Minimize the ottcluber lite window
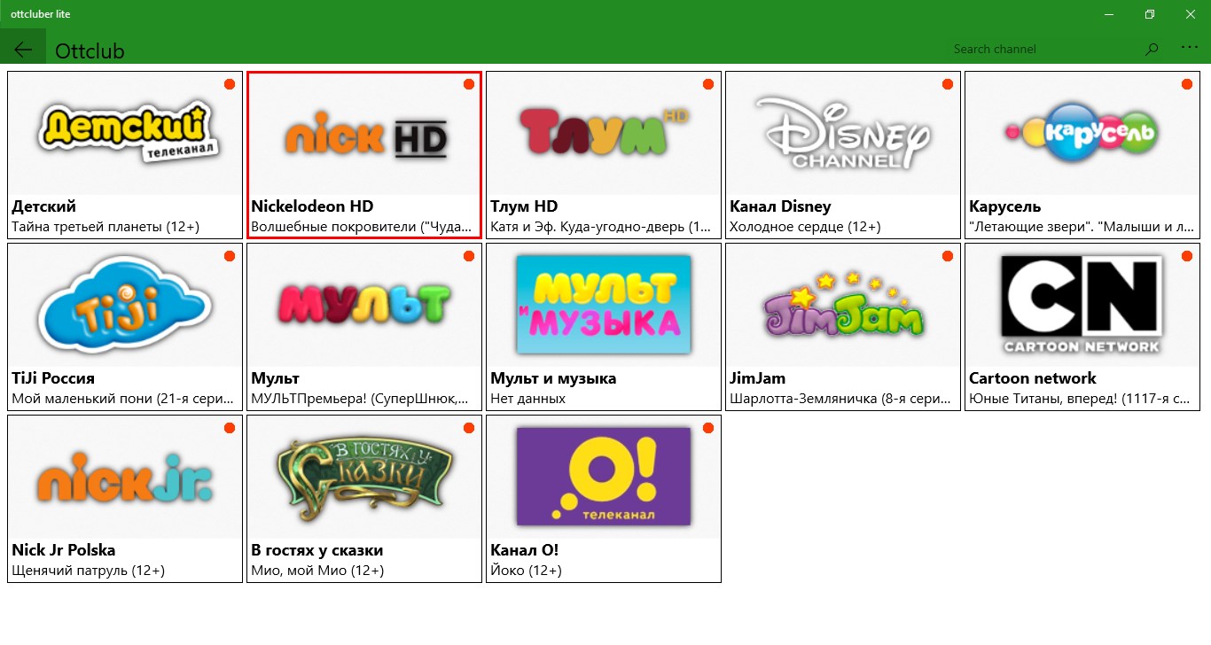 [1109, 14]
